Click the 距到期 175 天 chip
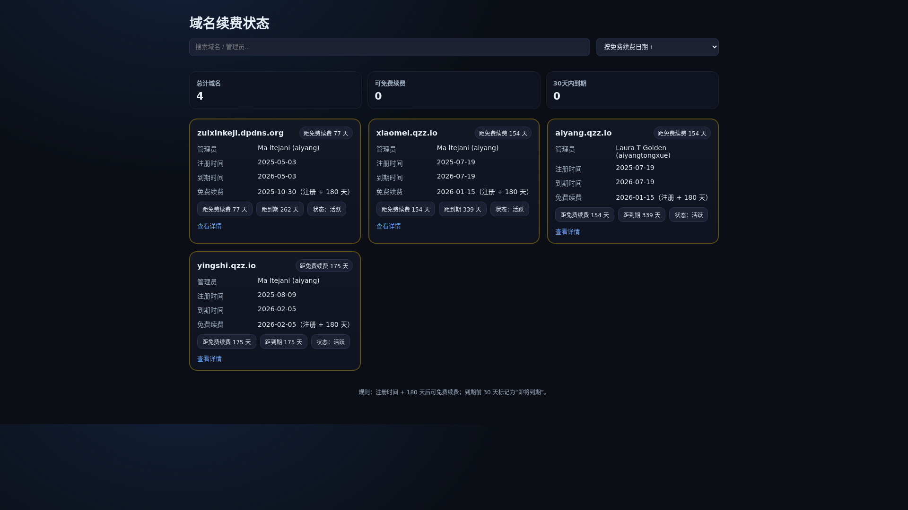The image size is (908, 510). (284, 342)
